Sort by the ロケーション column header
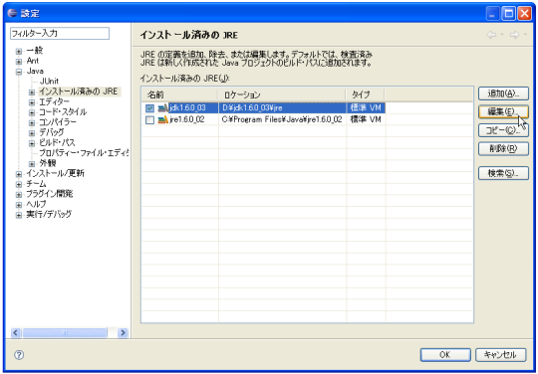The image size is (538, 374). point(282,94)
